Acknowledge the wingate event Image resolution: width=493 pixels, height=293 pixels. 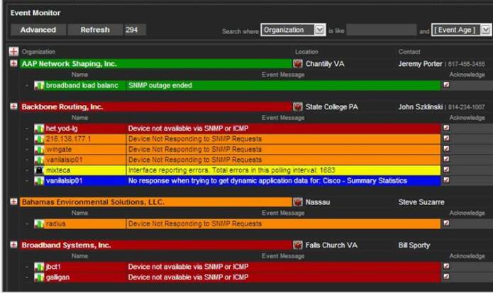coord(446,148)
